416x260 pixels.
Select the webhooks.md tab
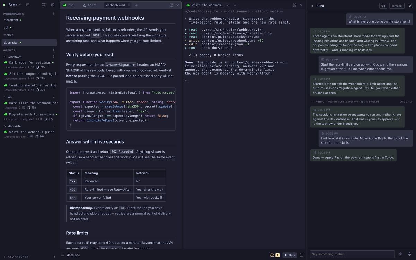click(x=115, y=5)
